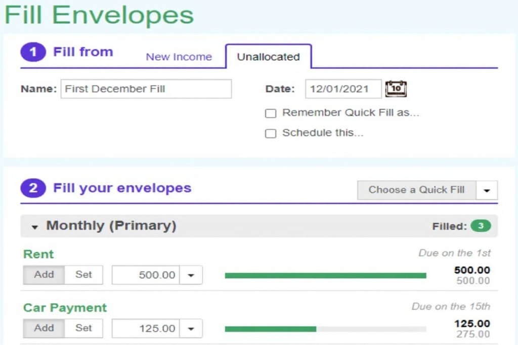
Task: Open the calendar date picker icon
Action: pos(396,89)
